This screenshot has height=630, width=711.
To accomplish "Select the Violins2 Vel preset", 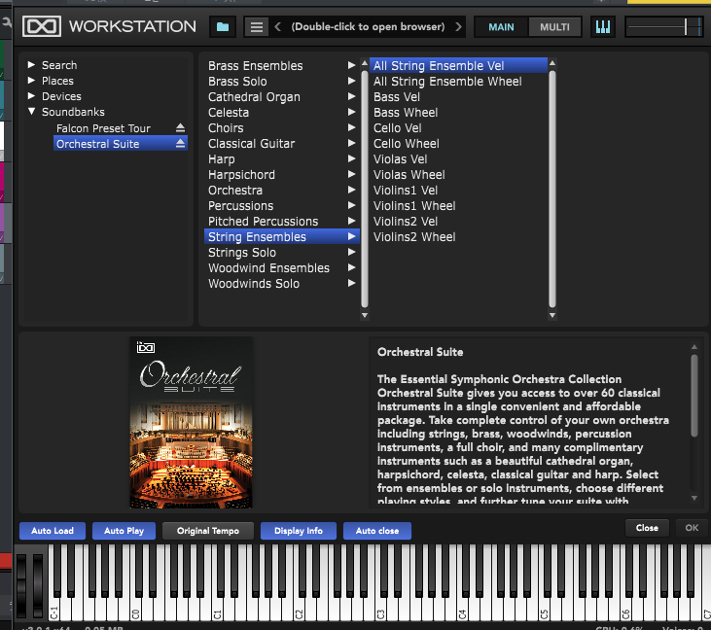I will (x=458, y=221).
